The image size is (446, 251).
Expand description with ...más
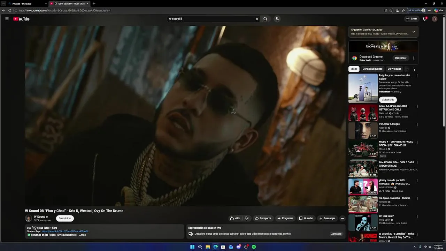point(82,235)
